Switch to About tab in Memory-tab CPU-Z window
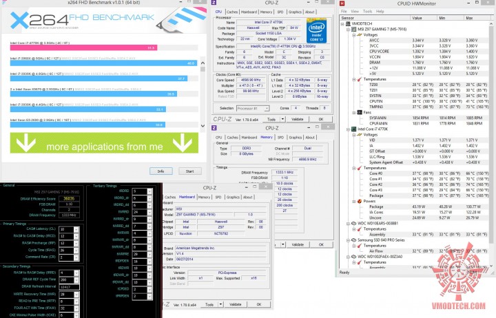 (310, 138)
